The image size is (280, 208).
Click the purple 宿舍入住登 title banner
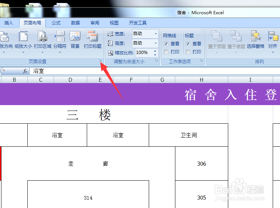point(140,94)
